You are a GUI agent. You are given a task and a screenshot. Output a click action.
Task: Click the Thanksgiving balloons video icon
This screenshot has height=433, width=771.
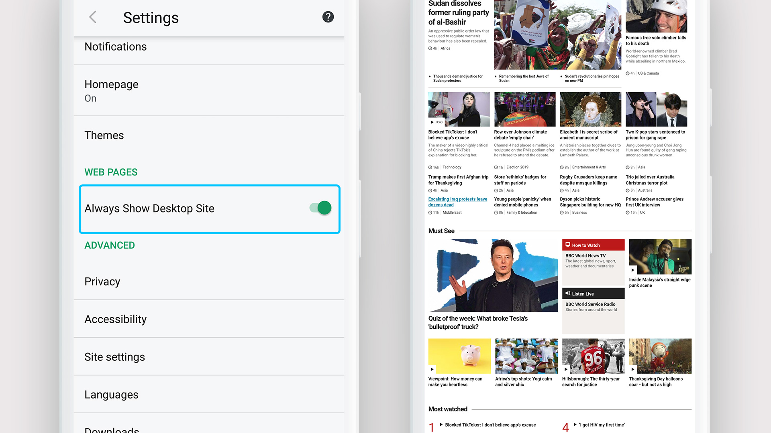632,368
